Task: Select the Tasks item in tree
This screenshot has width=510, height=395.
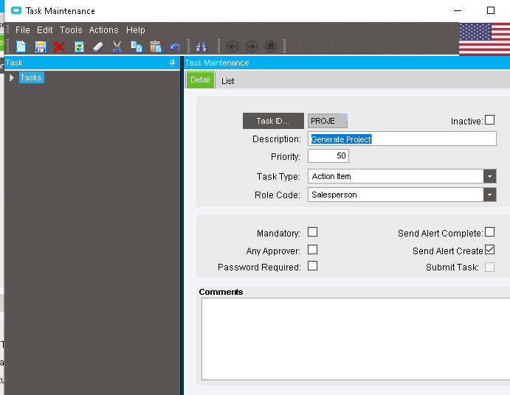Action: coord(31,77)
